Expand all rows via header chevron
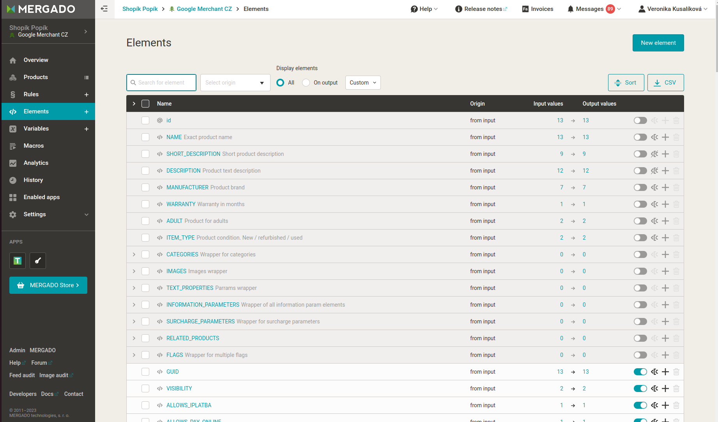The image size is (718, 422). pyautogui.click(x=134, y=104)
